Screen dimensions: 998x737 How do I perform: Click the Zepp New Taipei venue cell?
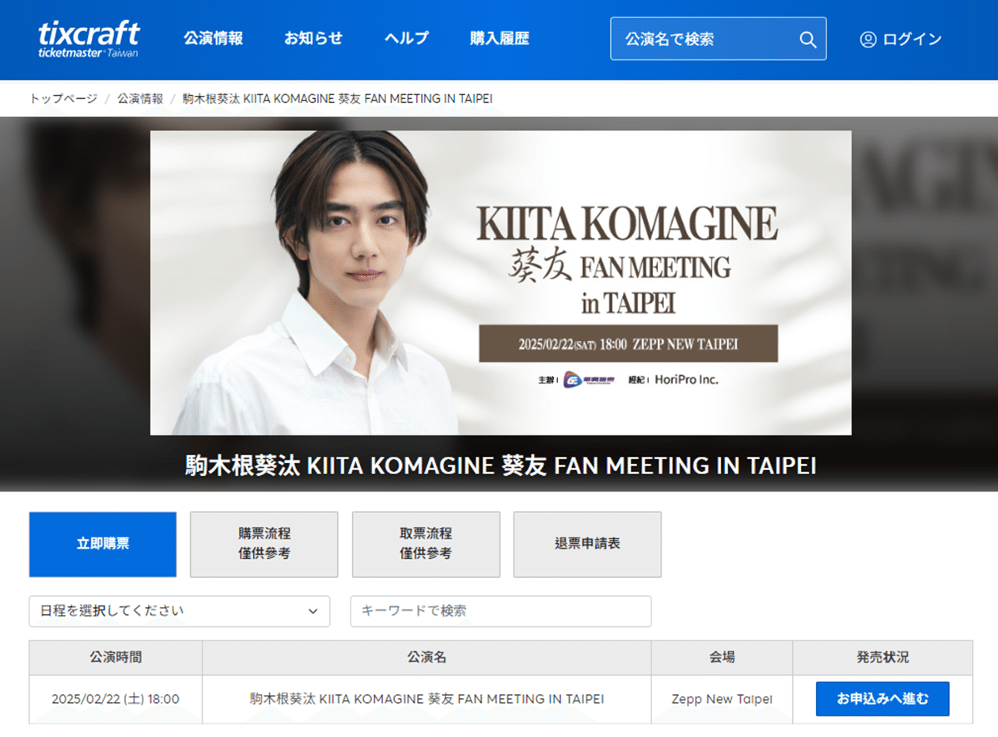tap(722, 699)
